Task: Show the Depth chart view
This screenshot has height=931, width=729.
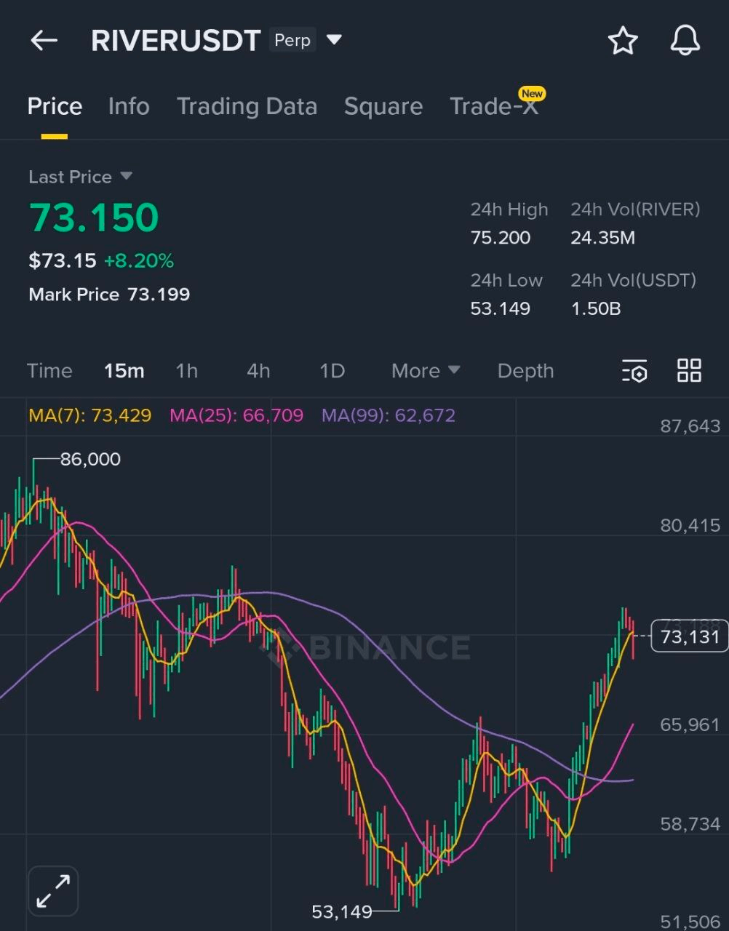Action: tap(525, 371)
